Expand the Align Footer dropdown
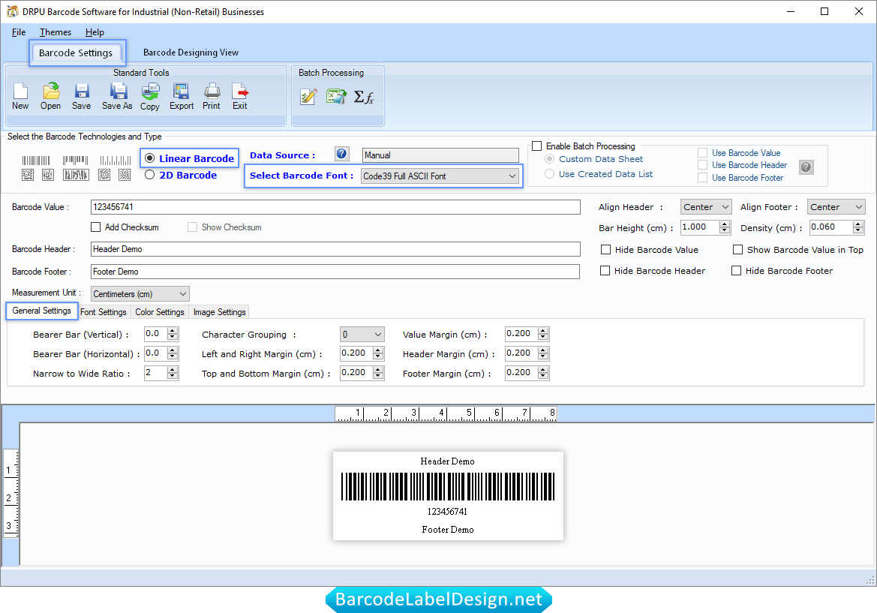The height and width of the screenshot is (613, 877). click(836, 207)
